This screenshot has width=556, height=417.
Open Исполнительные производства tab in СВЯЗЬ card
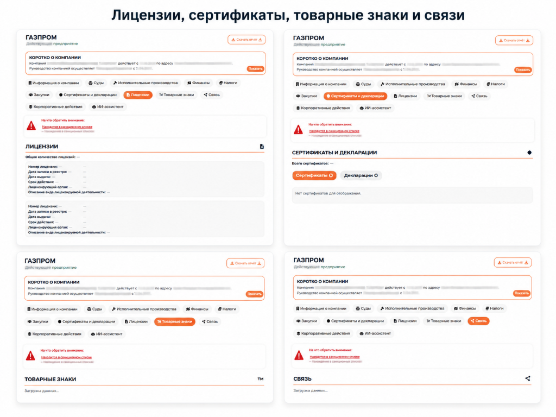click(412, 308)
